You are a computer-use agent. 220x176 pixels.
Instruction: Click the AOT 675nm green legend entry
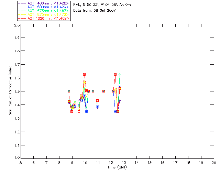(x=44, y=11)
